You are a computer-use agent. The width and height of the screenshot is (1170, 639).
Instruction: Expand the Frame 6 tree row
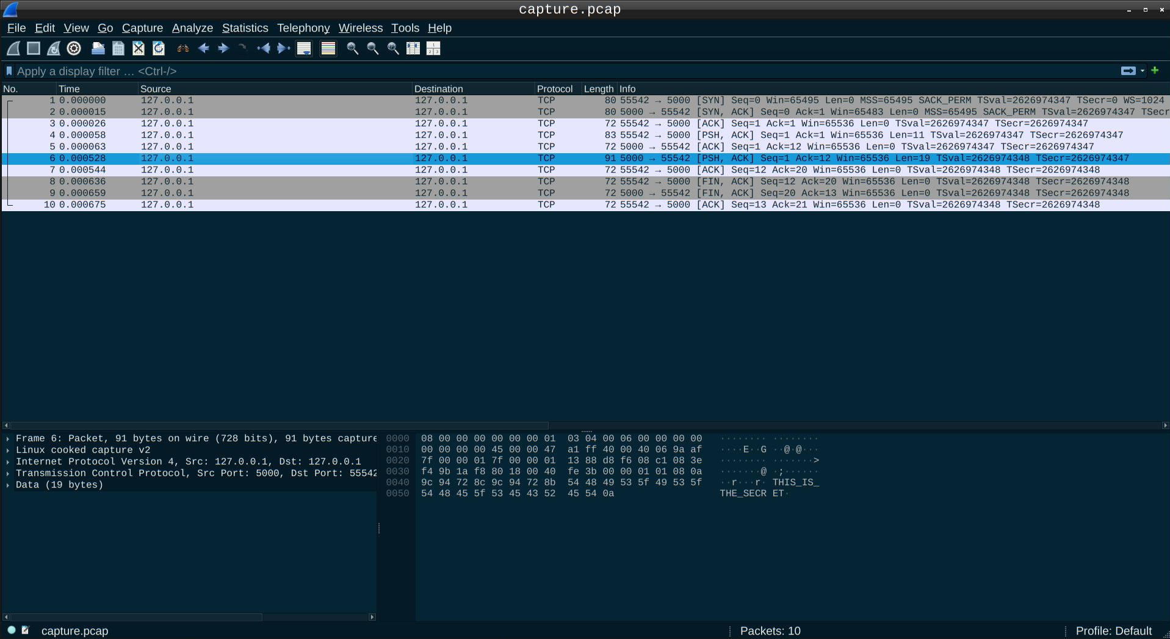click(x=8, y=439)
